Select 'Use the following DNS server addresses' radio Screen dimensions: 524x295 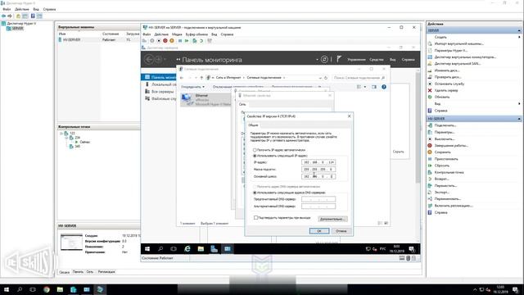[255, 193]
